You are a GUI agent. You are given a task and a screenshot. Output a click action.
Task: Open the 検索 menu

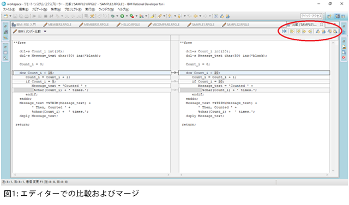(x=56, y=9)
